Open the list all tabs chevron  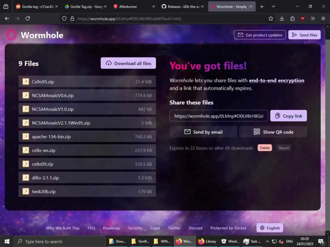(x=273, y=7)
